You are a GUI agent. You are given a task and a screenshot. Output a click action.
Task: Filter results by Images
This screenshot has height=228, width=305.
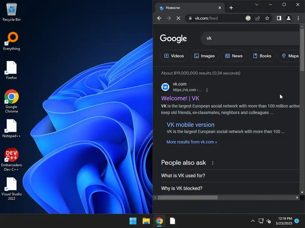(204, 56)
